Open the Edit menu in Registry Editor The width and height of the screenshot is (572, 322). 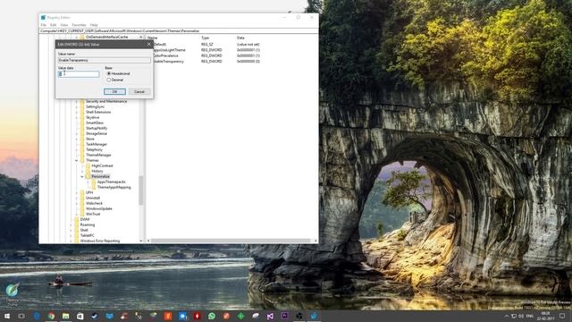click(x=54, y=25)
